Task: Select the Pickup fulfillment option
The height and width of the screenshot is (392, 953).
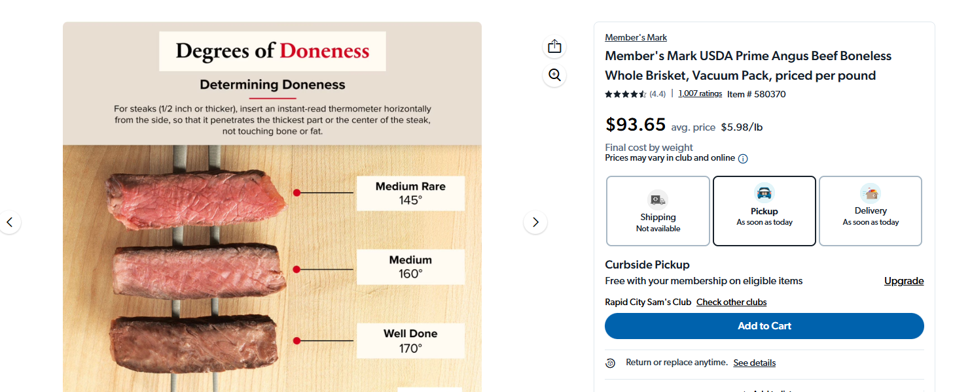Action: pyautogui.click(x=764, y=211)
